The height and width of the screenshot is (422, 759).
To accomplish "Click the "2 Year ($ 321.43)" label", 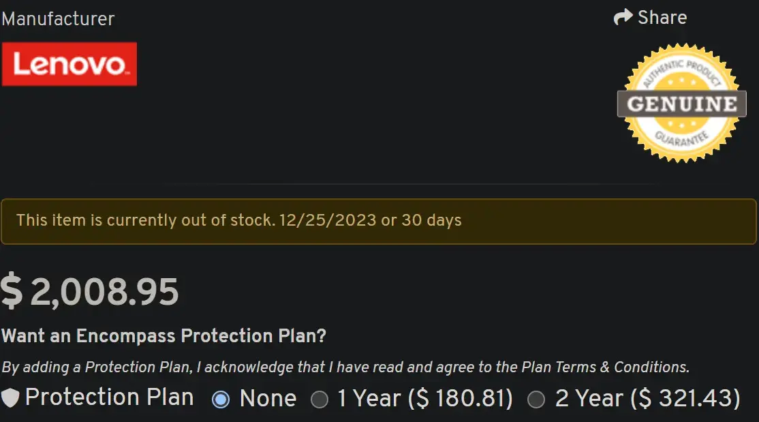I will point(647,399).
